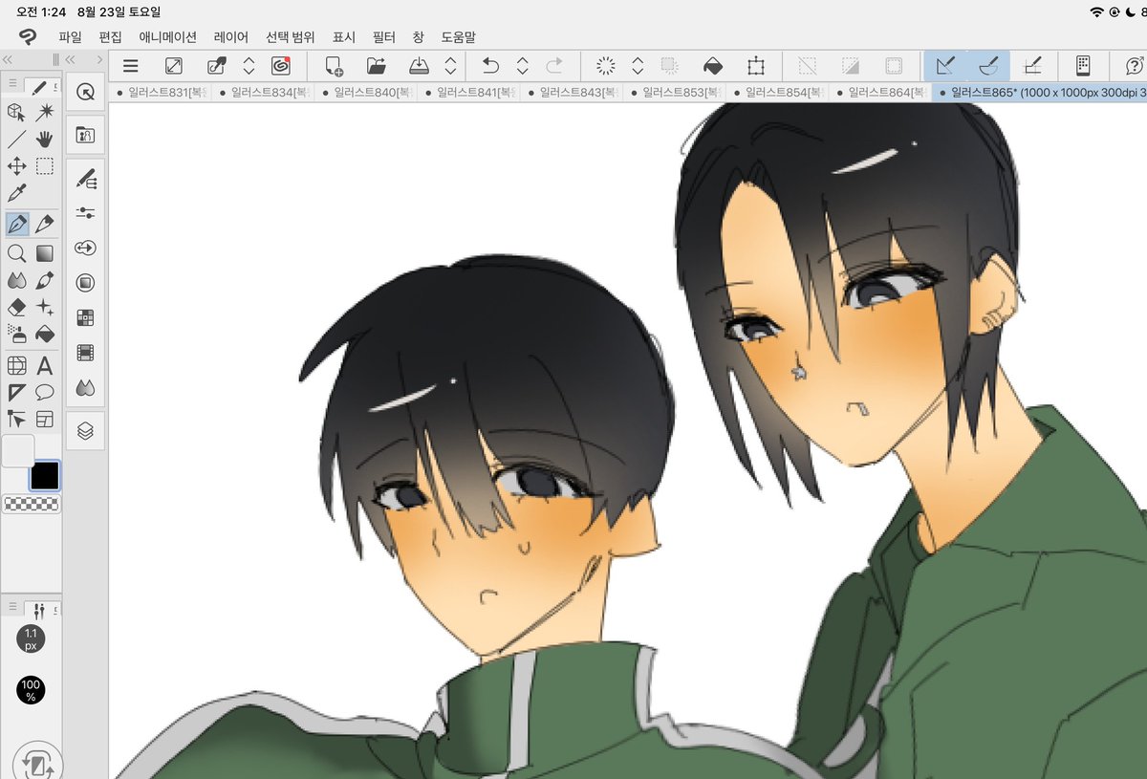Screen dimensions: 1147x779
Task: Open the help question mark icon
Action: (1135, 66)
